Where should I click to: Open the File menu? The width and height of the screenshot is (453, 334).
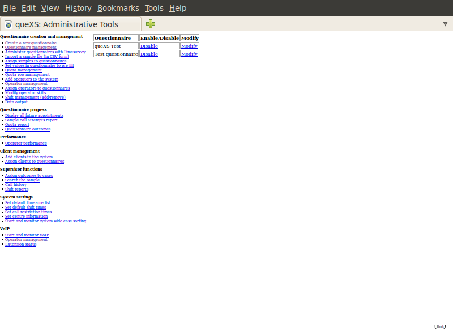point(9,8)
